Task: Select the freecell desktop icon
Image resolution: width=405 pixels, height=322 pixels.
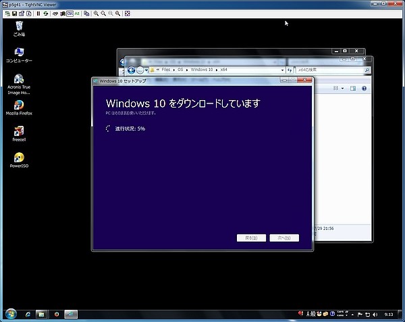Action: tap(19, 134)
